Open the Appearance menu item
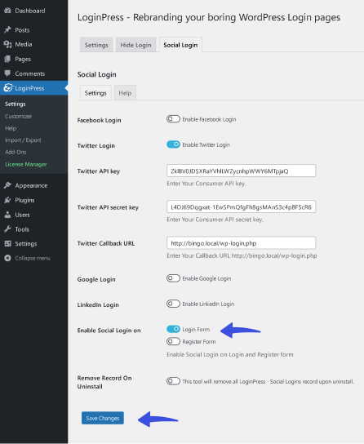Viewport: 364px width, 444px height. [x=34, y=185]
